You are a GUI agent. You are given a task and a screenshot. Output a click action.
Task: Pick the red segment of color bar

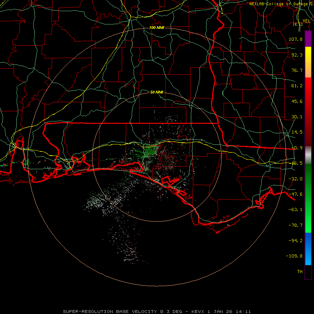click(x=308, y=112)
